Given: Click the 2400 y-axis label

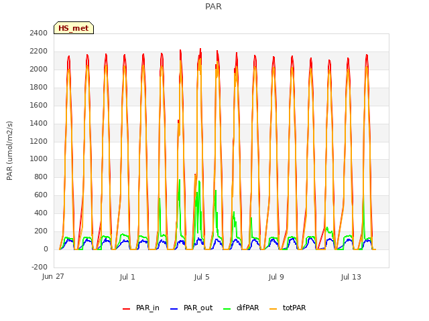Looking at the screenshot, I should (x=39, y=33).
